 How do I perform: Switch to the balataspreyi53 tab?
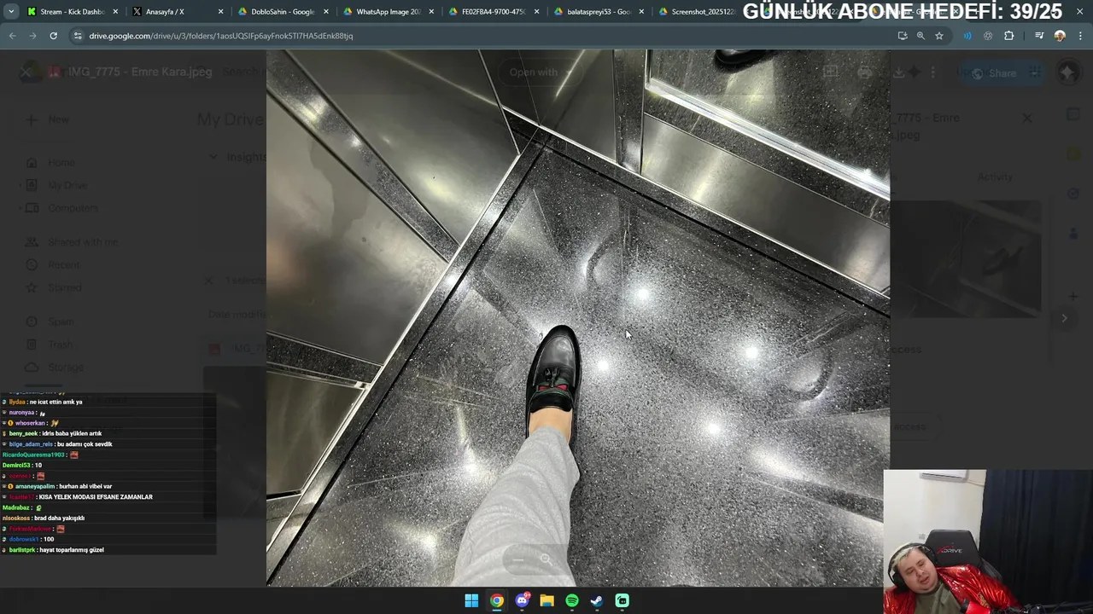[599, 12]
